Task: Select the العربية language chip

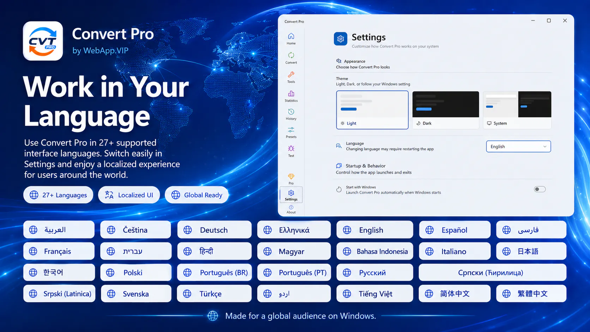Action: click(59, 230)
